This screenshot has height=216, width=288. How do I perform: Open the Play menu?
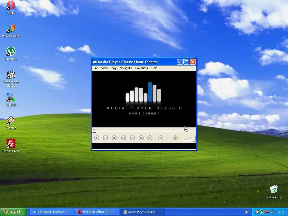[x=114, y=68]
